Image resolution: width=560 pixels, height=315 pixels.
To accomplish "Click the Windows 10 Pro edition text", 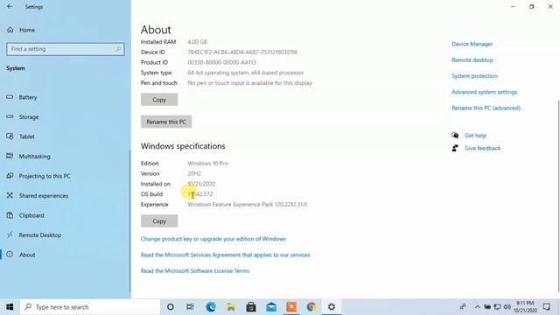I will [207, 164].
